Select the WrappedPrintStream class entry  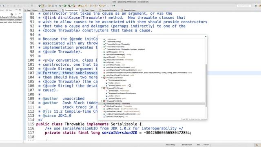point(115,88)
